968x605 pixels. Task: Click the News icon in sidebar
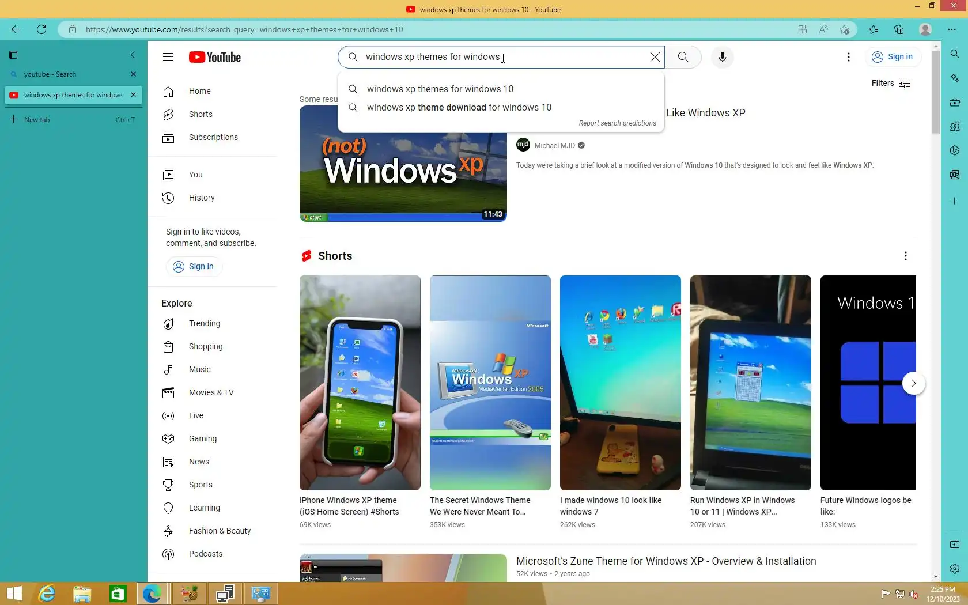pos(168,462)
